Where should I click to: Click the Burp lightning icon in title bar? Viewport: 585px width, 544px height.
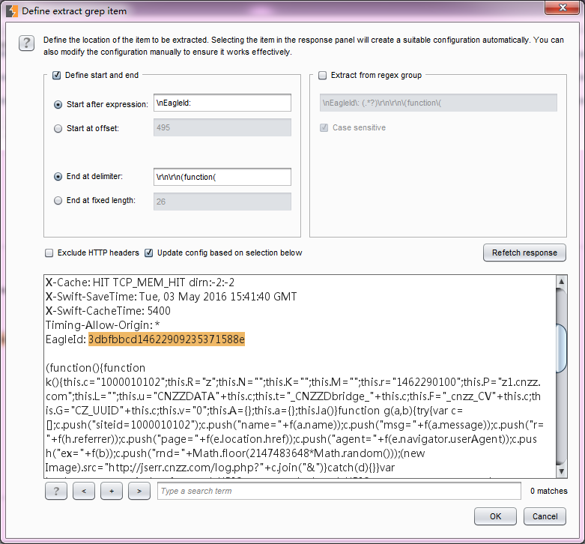pyautogui.click(x=11, y=11)
